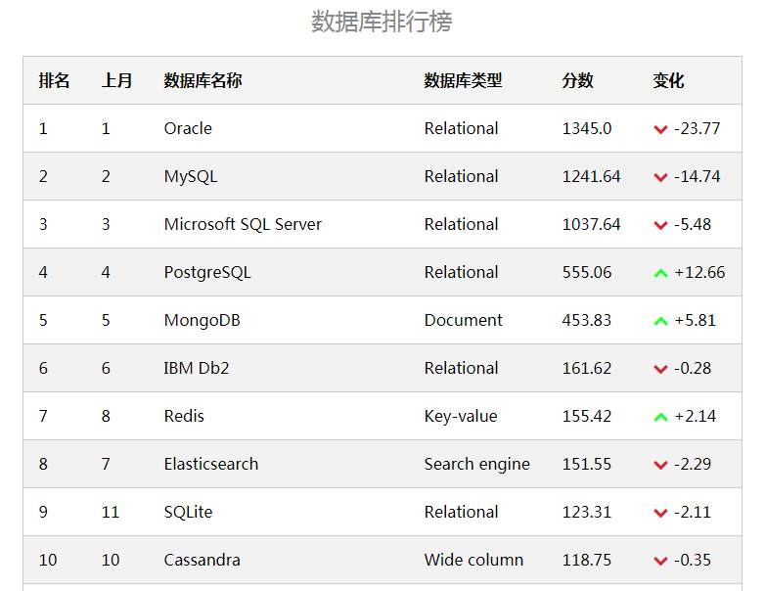Click the green up arrow in Redis row
766x591 pixels.
coord(660,417)
